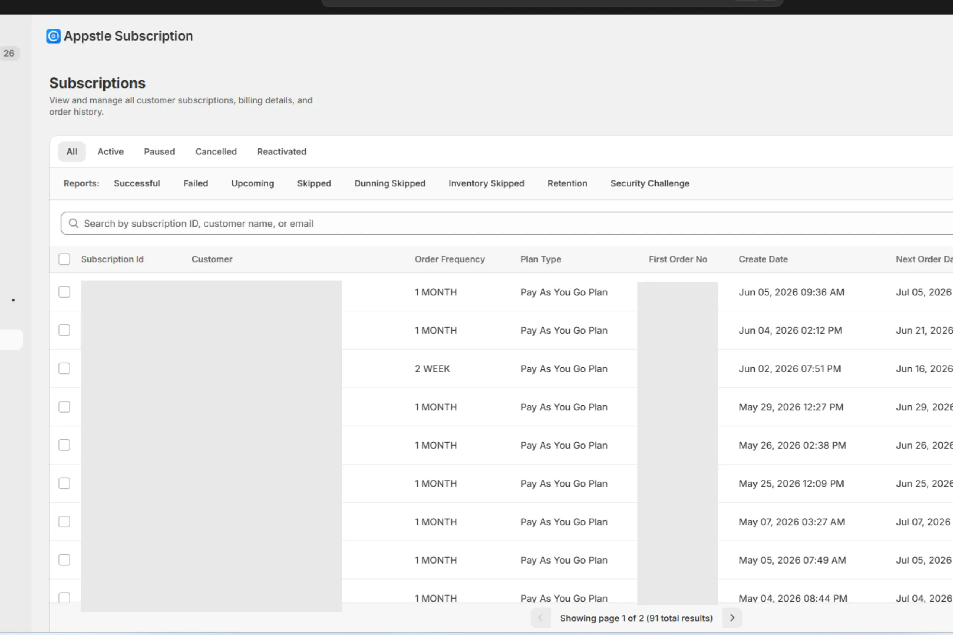
Task: Check the row created May 26, 2026
Action: [64, 445]
